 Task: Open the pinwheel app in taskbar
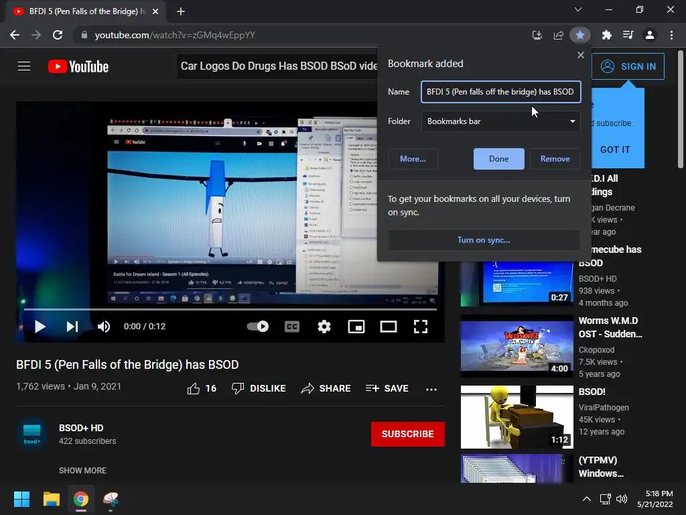click(x=111, y=499)
